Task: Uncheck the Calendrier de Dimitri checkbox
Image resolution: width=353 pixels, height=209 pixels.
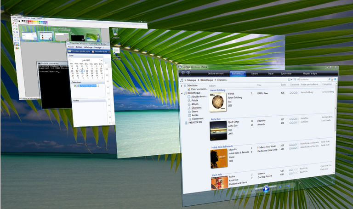Action: 75,86
